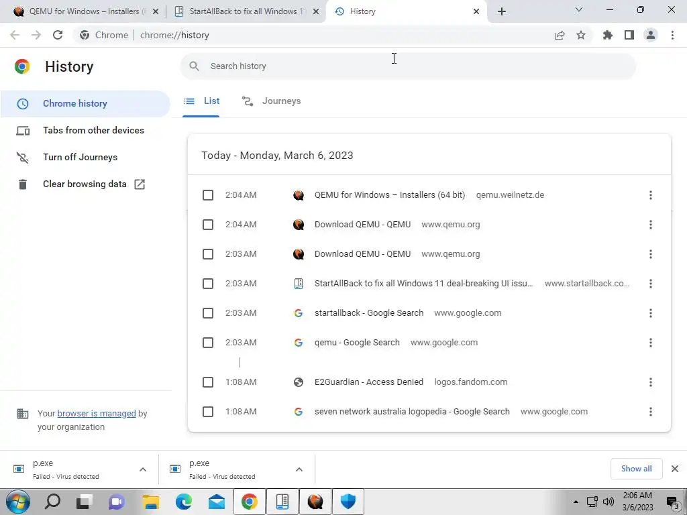Open Task View on the taskbar

[x=84, y=502]
